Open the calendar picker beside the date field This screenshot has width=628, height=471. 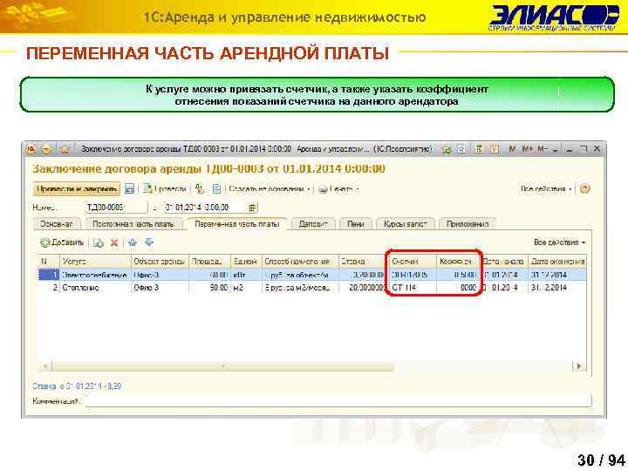click(x=252, y=208)
